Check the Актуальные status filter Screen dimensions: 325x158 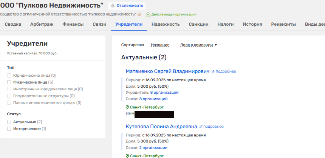[9, 122]
